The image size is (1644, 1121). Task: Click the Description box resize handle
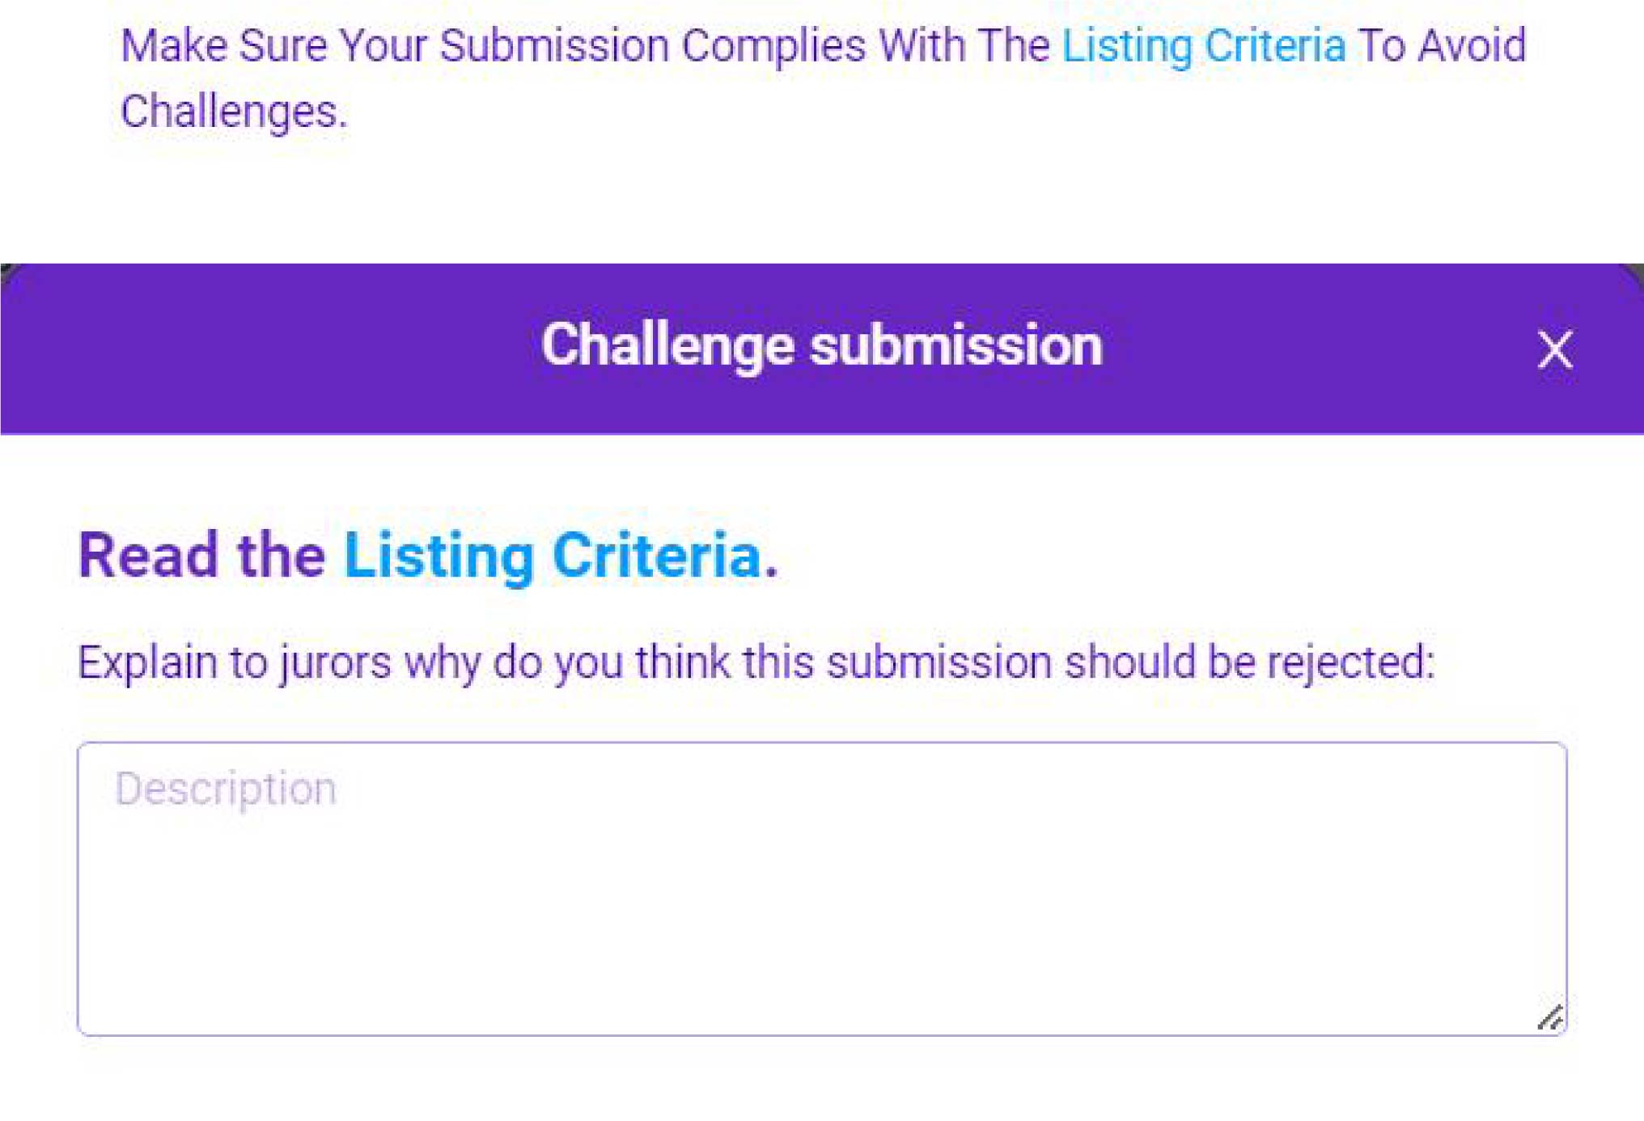tap(1550, 1017)
